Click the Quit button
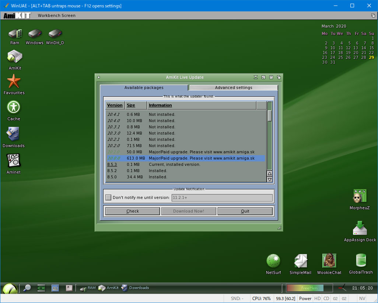378x303 pixels. (x=245, y=211)
